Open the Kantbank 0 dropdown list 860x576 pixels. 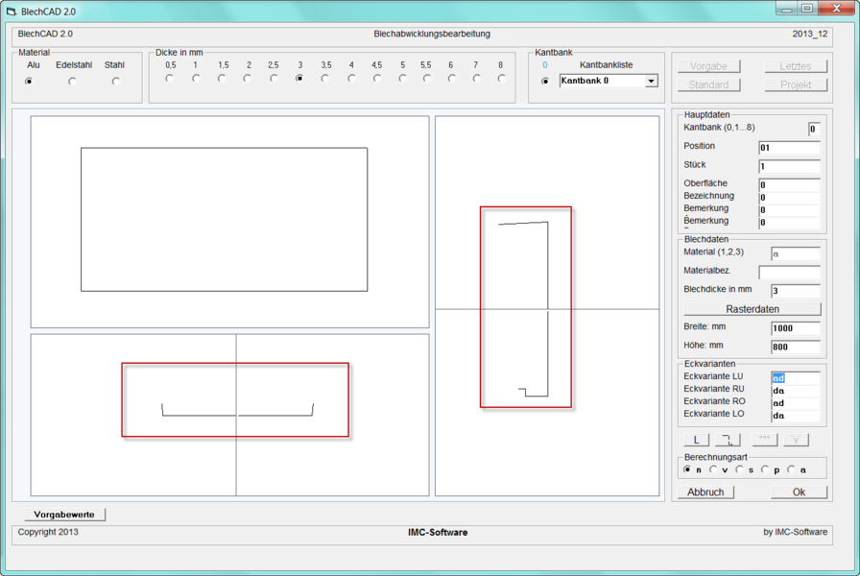pos(651,82)
